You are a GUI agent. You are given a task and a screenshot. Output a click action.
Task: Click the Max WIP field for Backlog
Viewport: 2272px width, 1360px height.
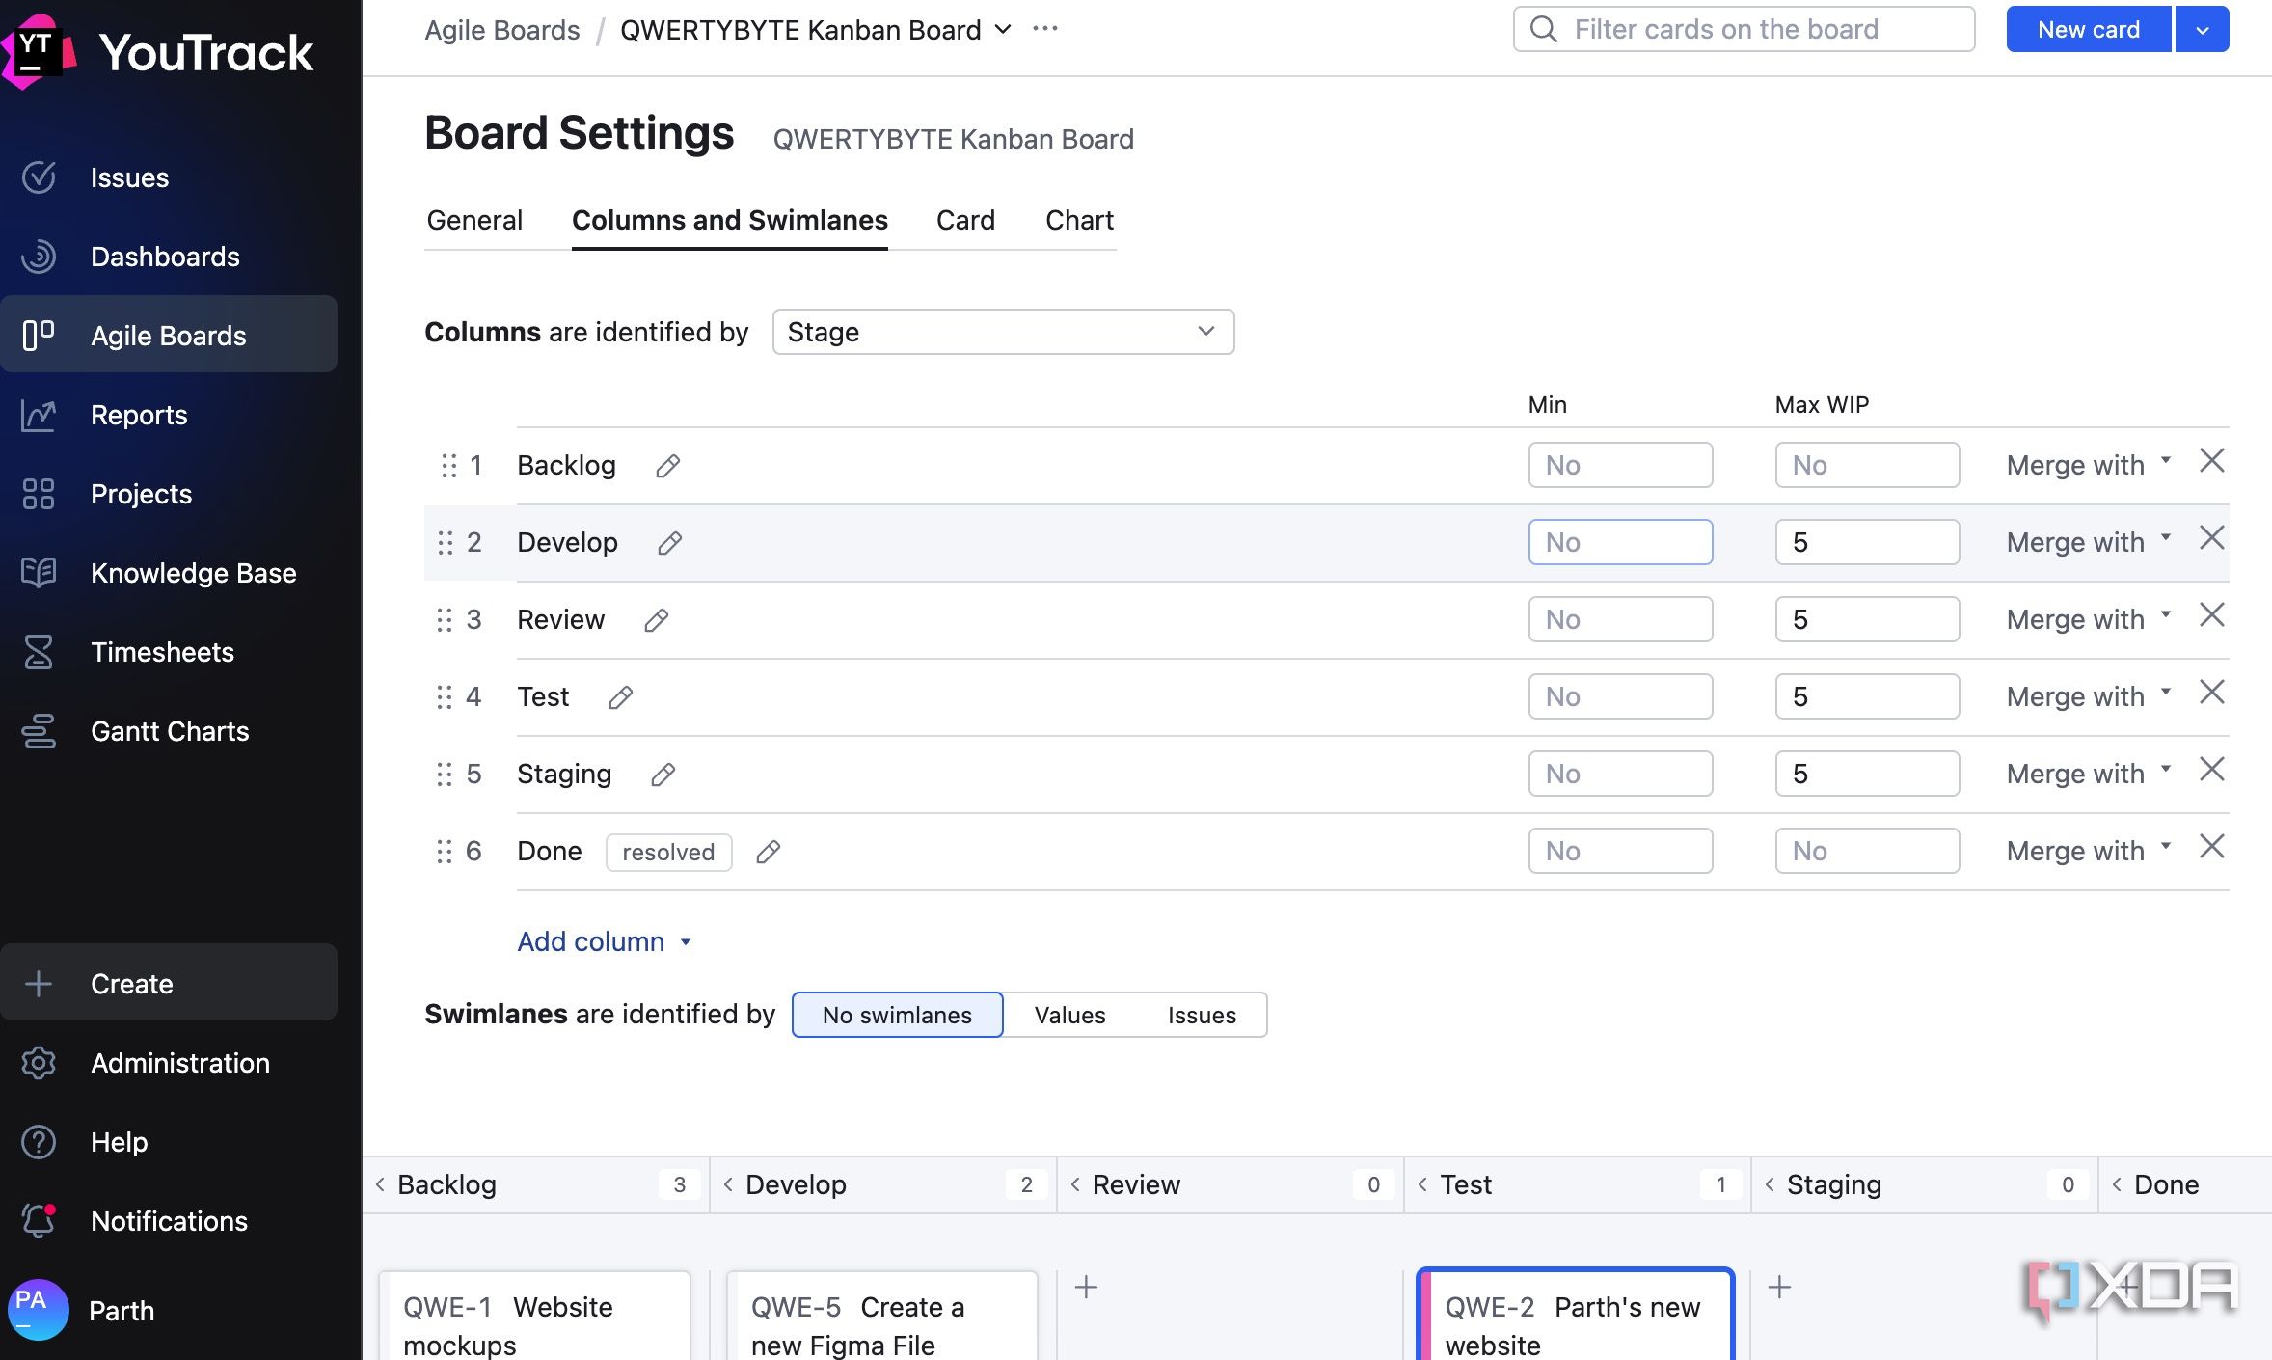(x=1867, y=465)
